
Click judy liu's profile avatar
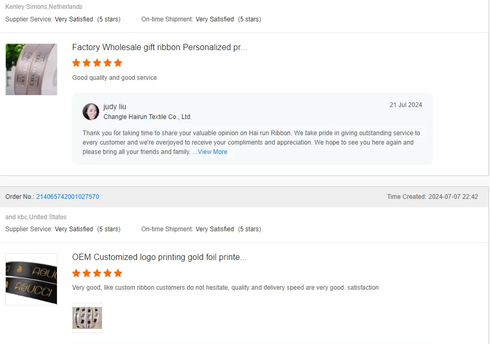91,112
